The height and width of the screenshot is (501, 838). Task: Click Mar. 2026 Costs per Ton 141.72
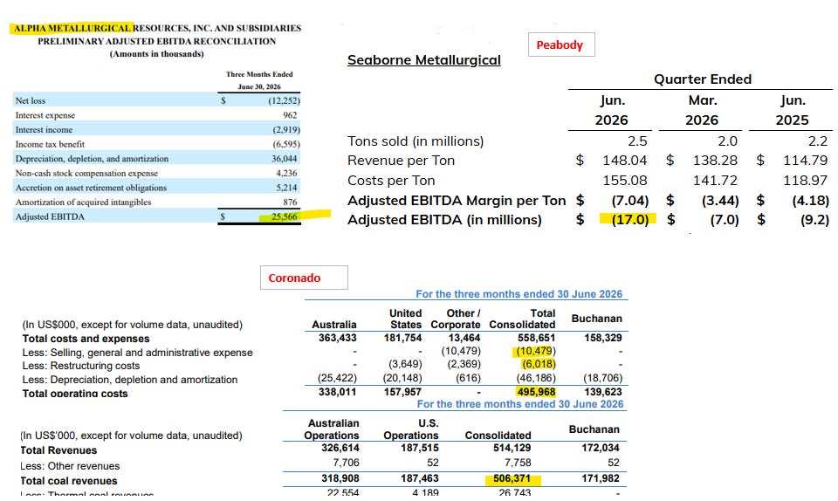[x=715, y=181]
